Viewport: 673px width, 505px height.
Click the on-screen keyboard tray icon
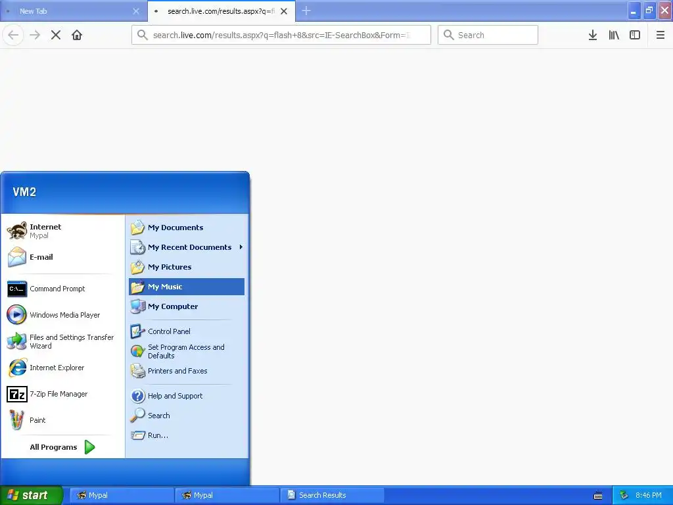(x=598, y=496)
